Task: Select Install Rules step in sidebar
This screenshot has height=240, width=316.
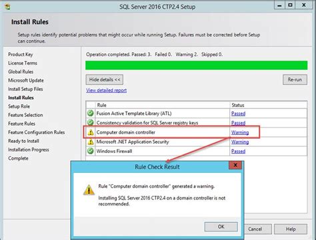Action: tap(21, 98)
